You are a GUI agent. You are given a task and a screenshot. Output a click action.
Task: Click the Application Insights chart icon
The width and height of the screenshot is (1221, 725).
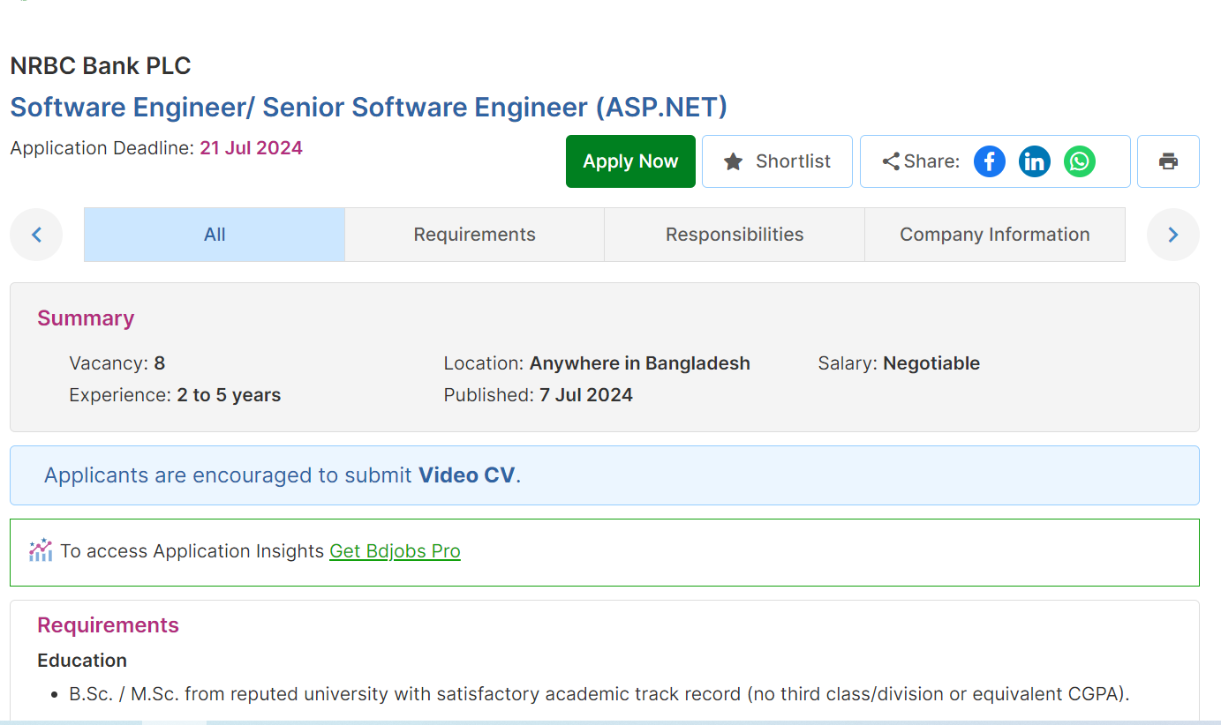pos(41,550)
